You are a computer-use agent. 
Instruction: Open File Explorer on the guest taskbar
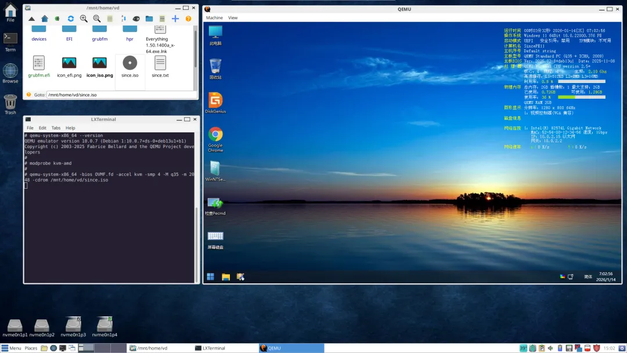click(x=225, y=276)
